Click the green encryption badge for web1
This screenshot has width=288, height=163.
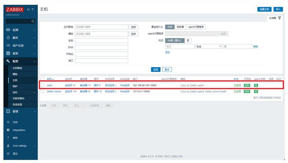[x=256, y=85]
